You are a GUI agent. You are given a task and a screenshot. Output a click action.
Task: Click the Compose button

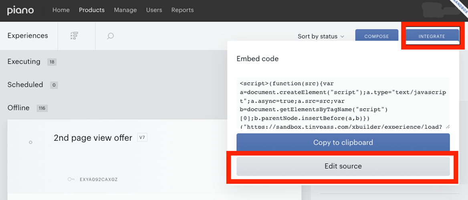point(377,36)
